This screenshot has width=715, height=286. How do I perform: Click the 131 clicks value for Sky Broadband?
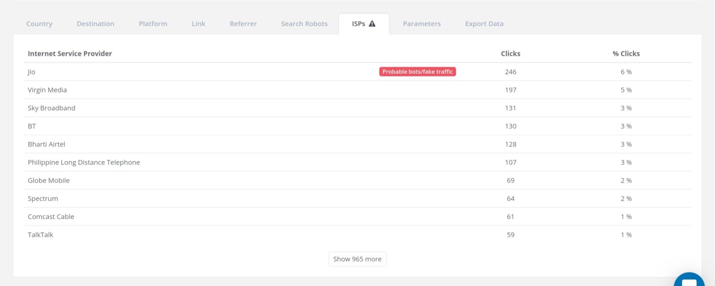point(511,108)
